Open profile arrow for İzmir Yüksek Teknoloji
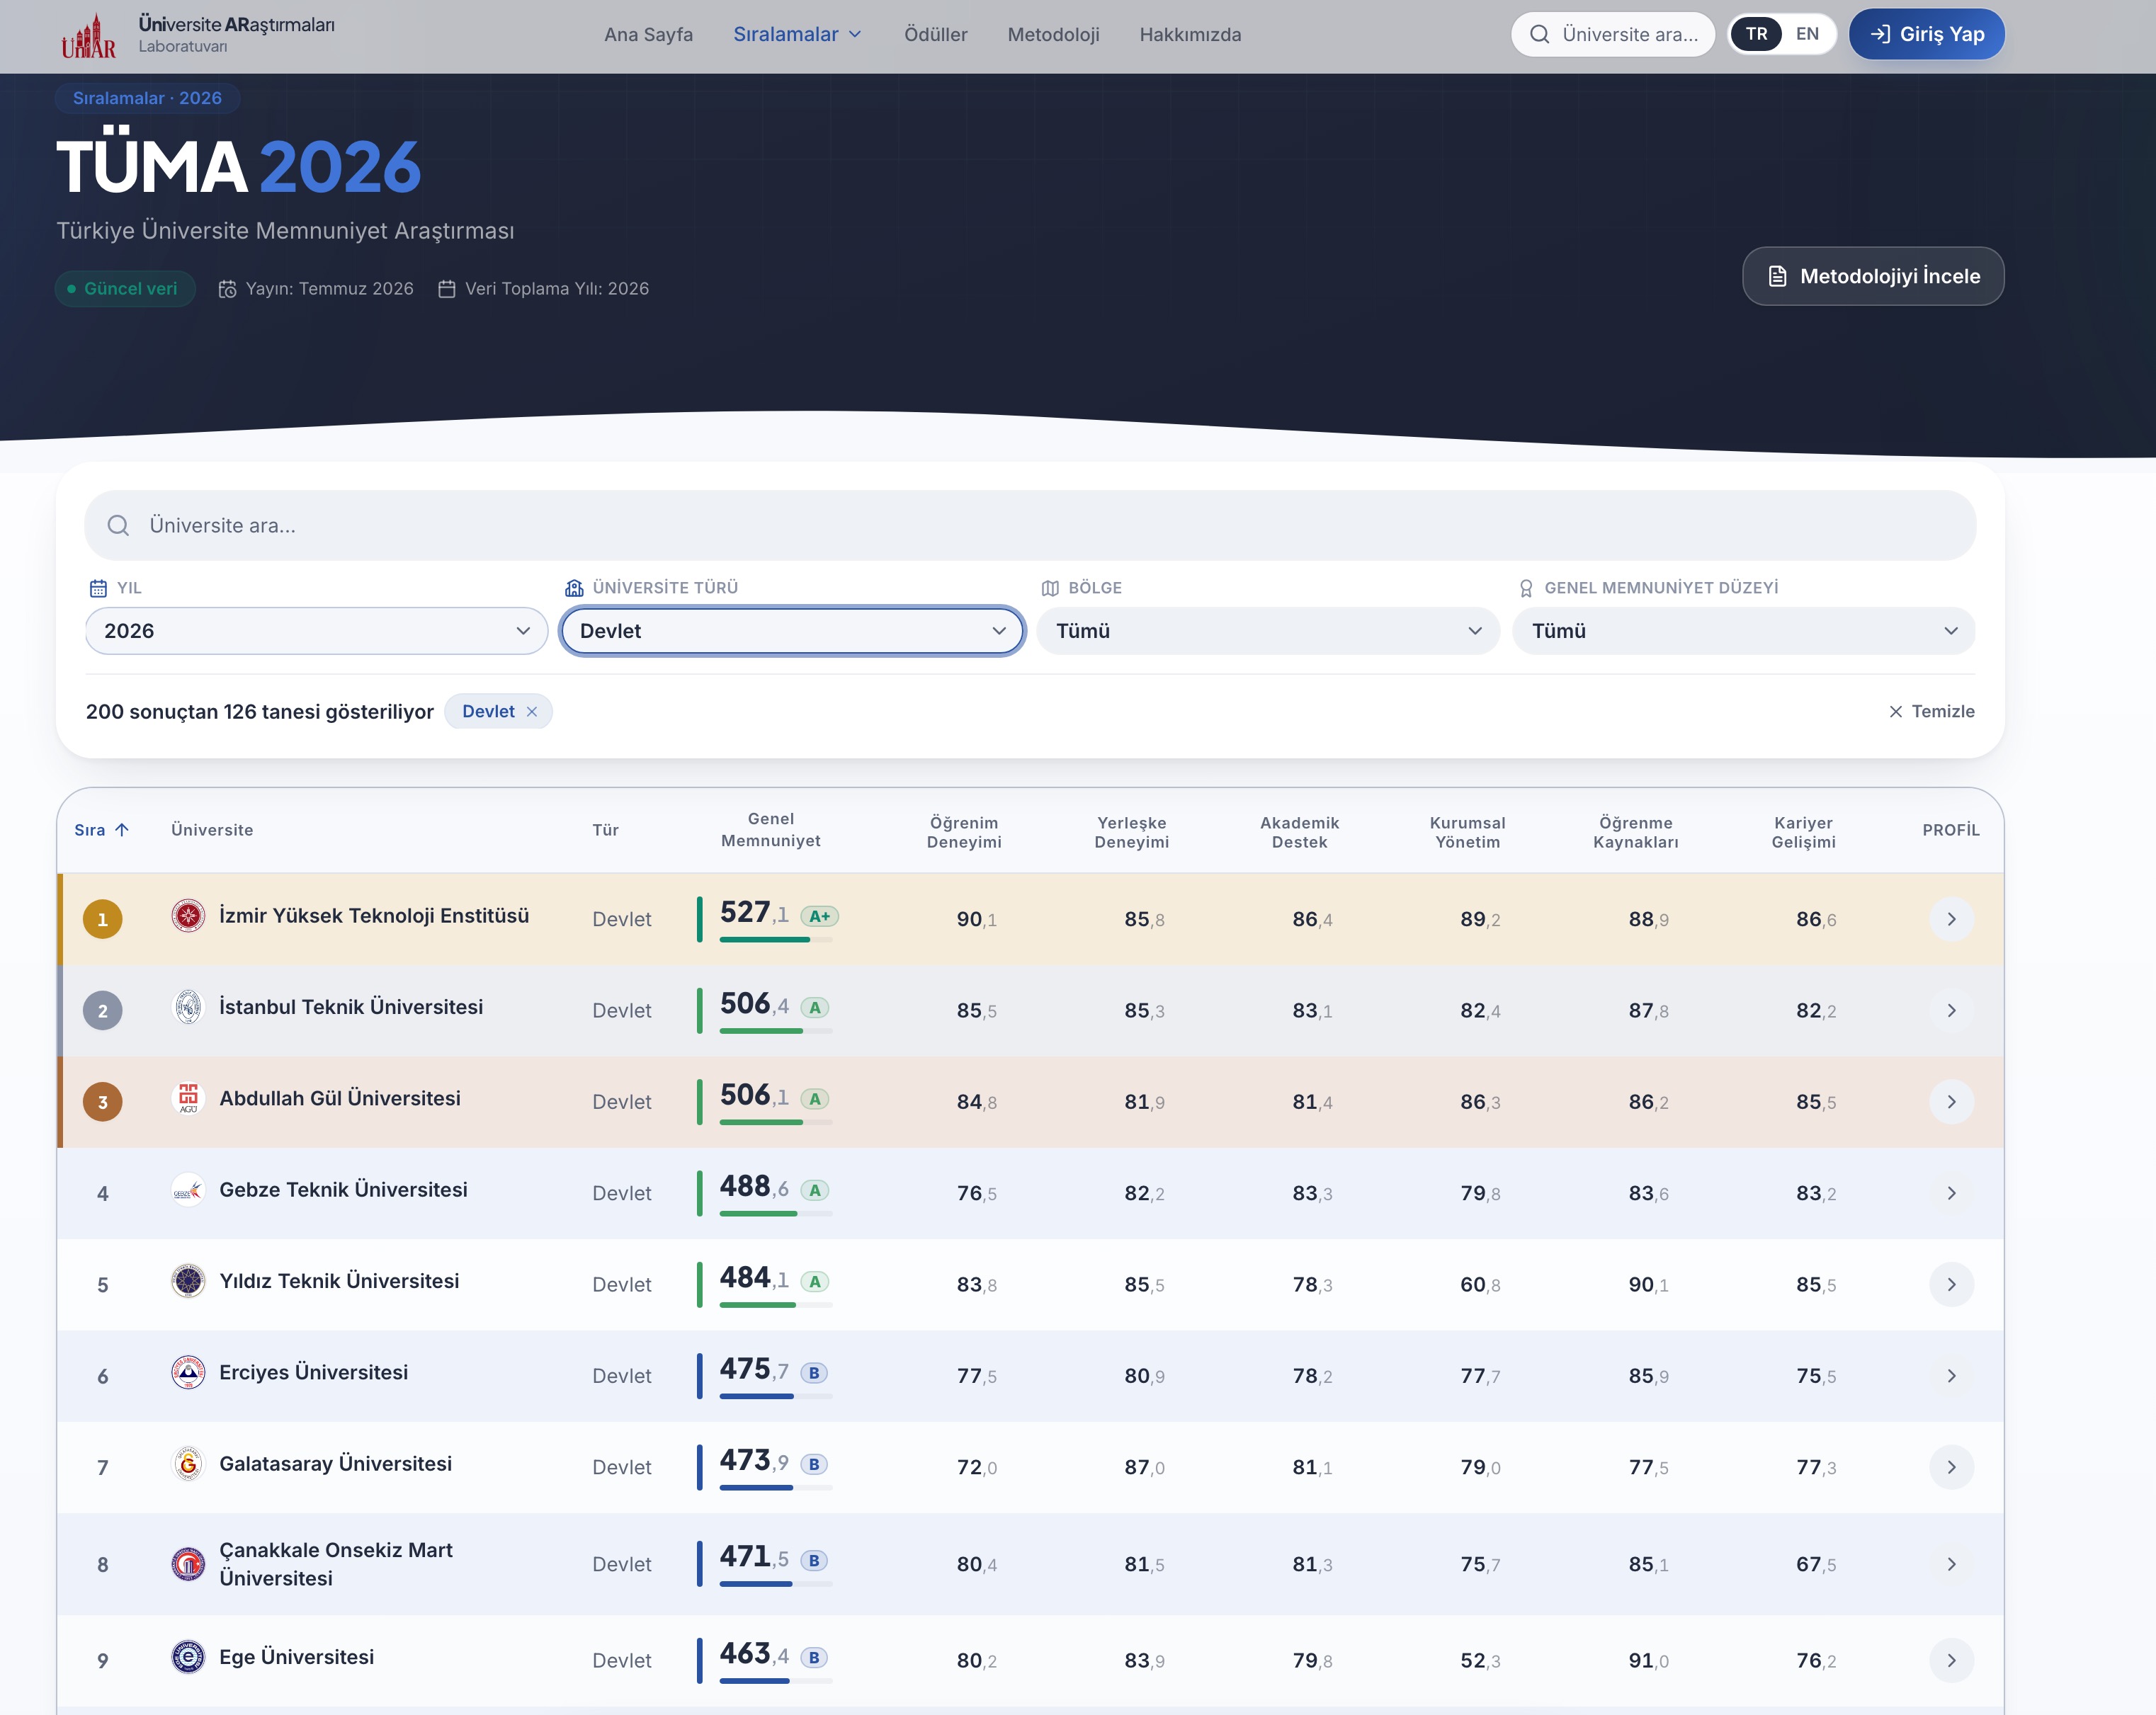This screenshot has height=1715, width=2156. [1951, 919]
